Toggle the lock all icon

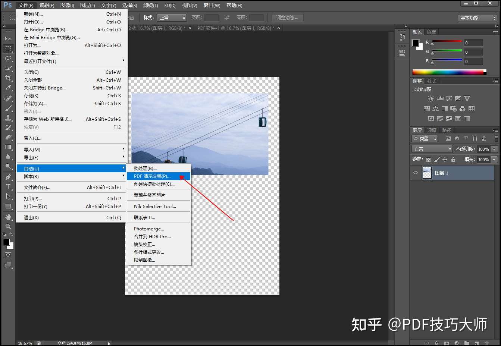click(453, 160)
